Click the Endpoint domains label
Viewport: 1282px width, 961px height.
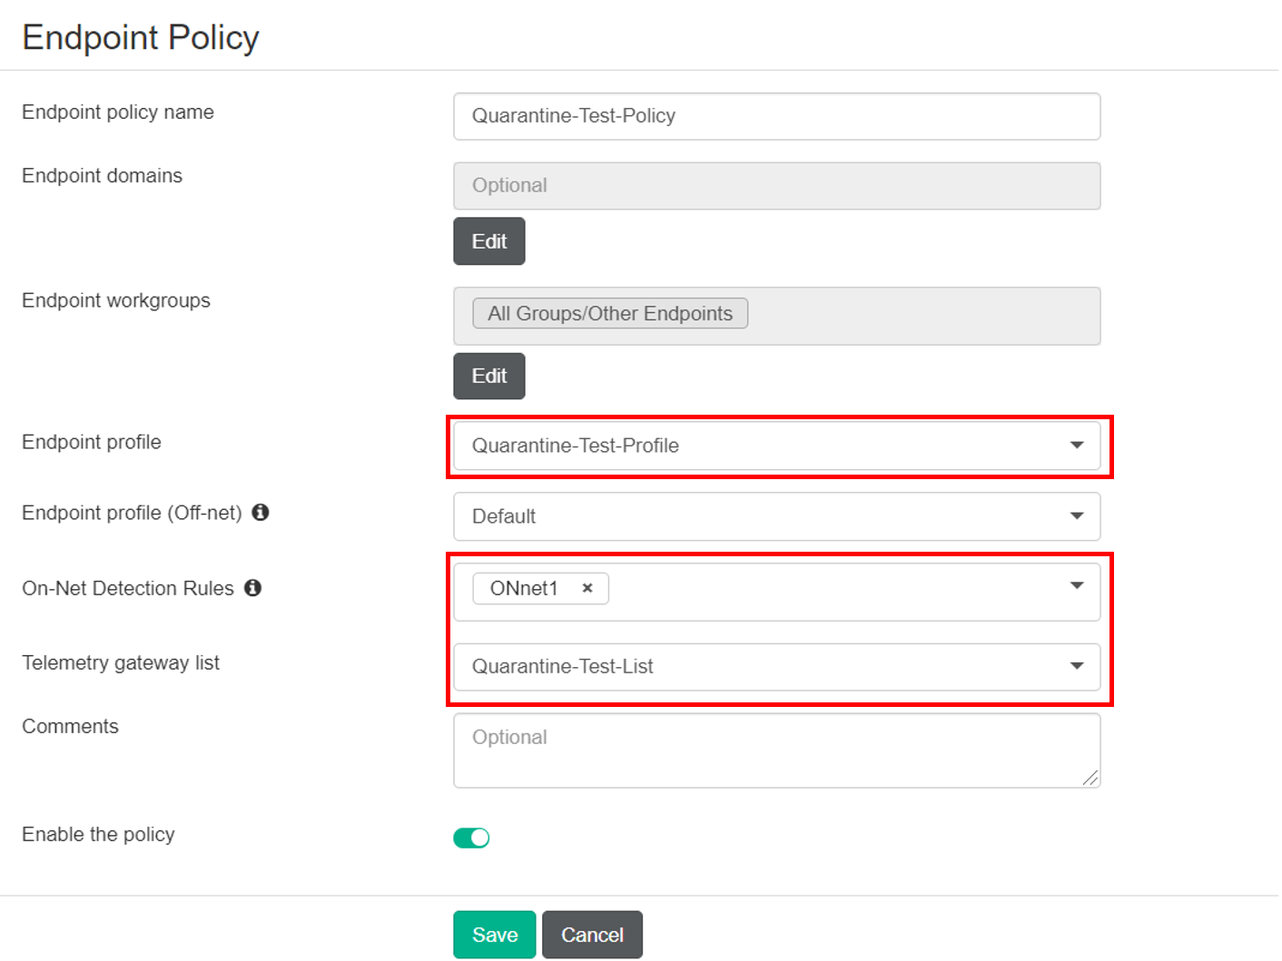pos(102,175)
